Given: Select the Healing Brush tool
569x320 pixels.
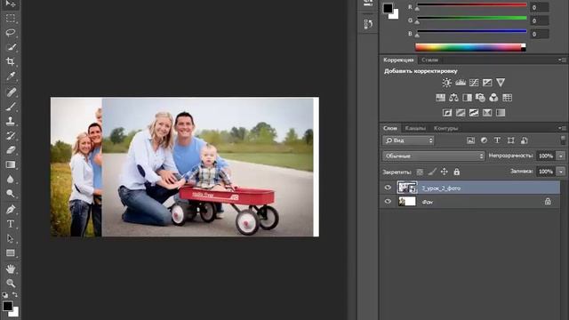Looking at the screenshot, I should 11,92.
